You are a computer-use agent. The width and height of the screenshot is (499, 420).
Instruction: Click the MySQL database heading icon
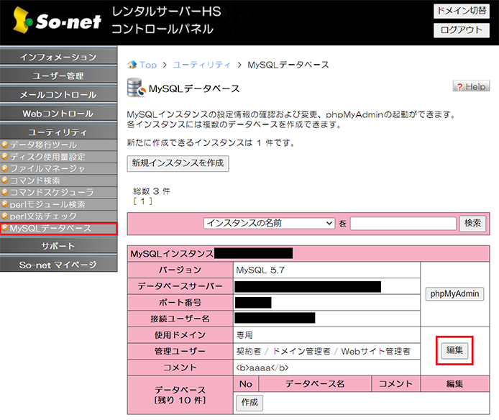[x=134, y=88]
